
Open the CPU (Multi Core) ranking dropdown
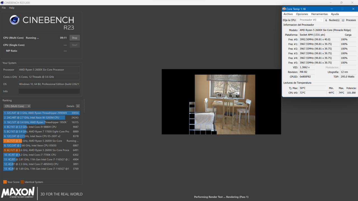(x=17, y=106)
